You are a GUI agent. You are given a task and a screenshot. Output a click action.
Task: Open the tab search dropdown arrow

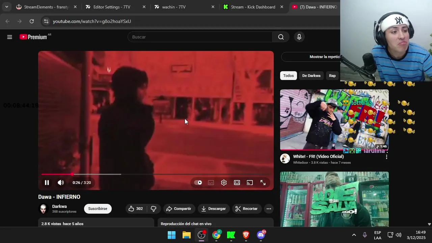coord(6,7)
